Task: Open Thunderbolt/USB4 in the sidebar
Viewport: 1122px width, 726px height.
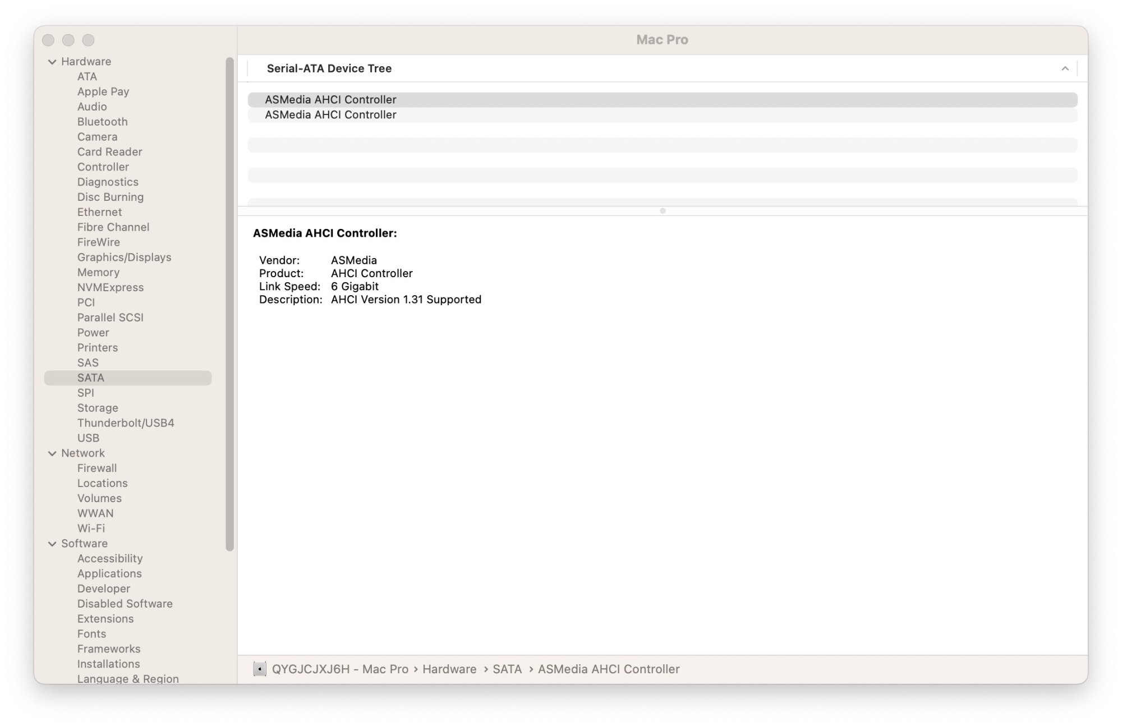Action: pos(126,423)
